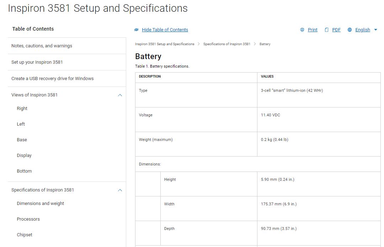Screen dimensions: 384x247
Task: Open Dimensions and weight page
Action: pos(41,204)
